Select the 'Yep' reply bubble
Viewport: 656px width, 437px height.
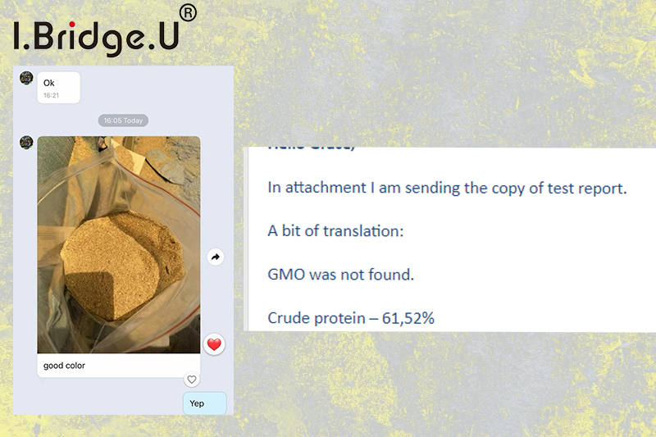tap(204, 403)
